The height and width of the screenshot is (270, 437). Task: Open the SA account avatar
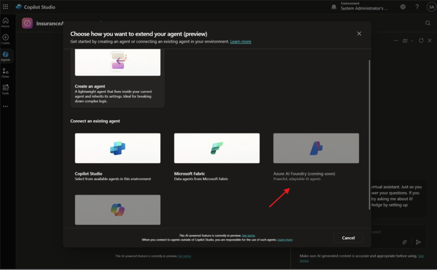(x=431, y=7)
